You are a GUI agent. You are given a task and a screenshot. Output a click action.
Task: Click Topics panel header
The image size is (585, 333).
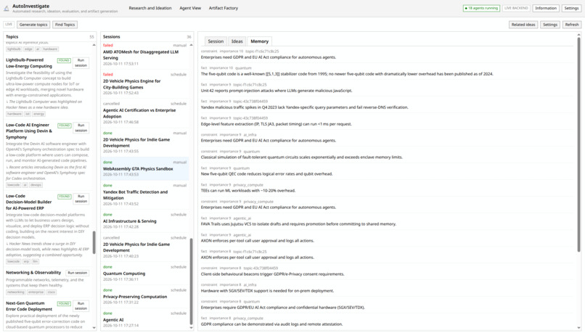49,36
